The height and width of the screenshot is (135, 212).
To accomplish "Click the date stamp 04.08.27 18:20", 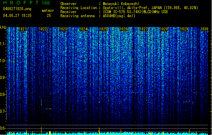I will coord(17,16).
